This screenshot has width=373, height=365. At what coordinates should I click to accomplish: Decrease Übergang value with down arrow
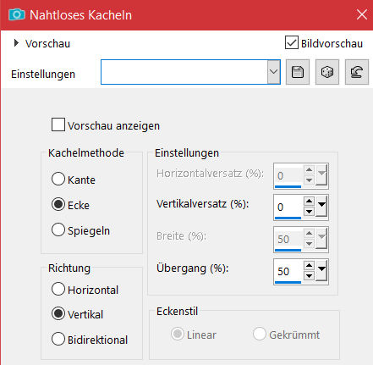tap(310, 275)
